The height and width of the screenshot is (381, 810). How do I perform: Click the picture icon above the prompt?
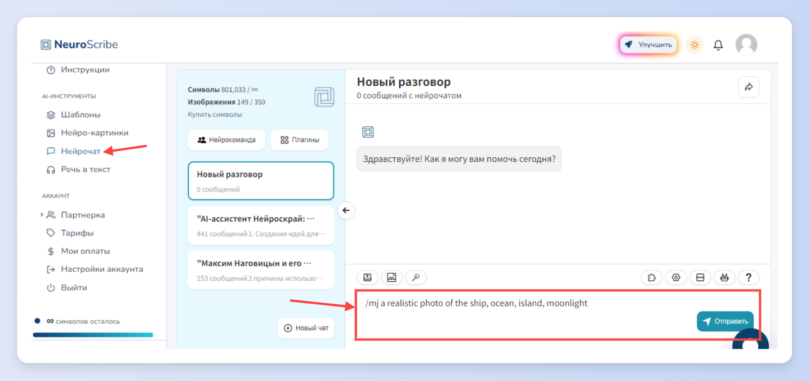point(391,277)
